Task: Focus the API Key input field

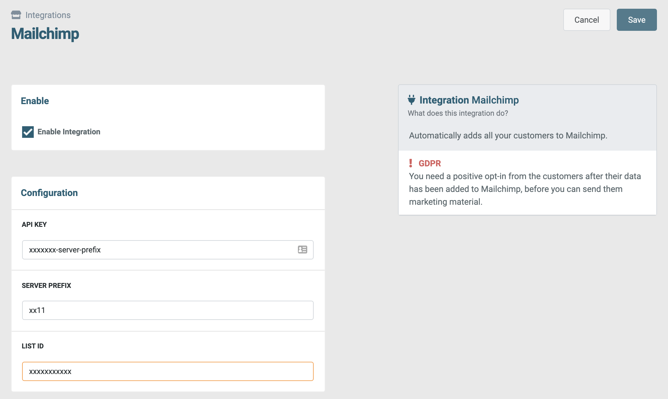Action: point(168,250)
